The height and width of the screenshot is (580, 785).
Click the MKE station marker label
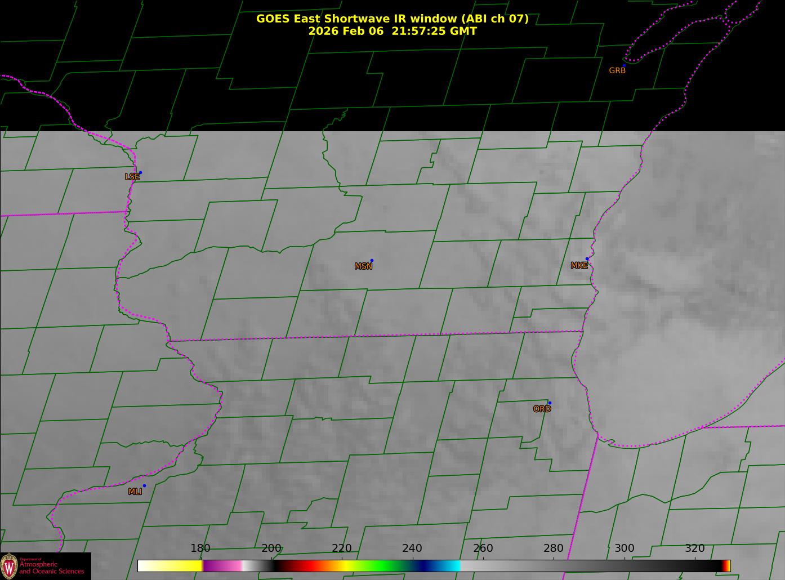point(579,266)
